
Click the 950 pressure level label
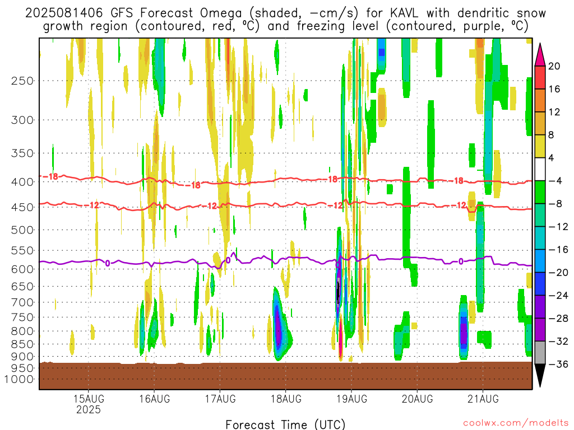22,368
